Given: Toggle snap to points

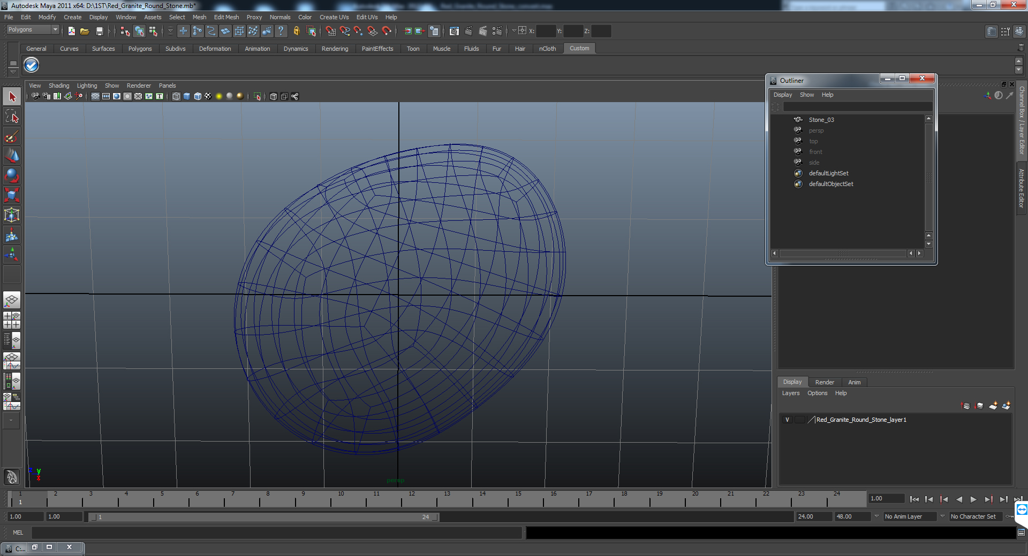Looking at the screenshot, I should pos(359,31).
